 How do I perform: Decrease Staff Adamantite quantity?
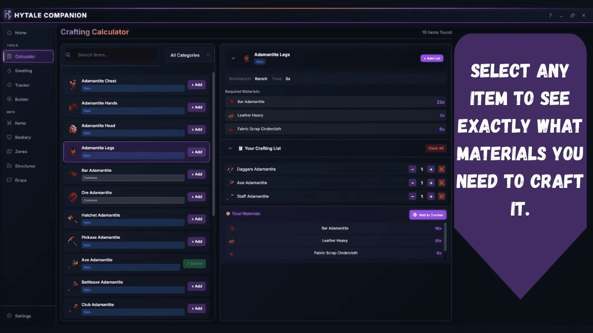[413, 196]
